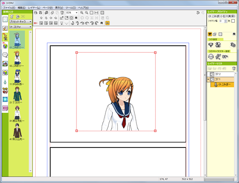Open the 3D character materials tab
The image size is (239, 183).
pyautogui.click(x=5, y=37)
